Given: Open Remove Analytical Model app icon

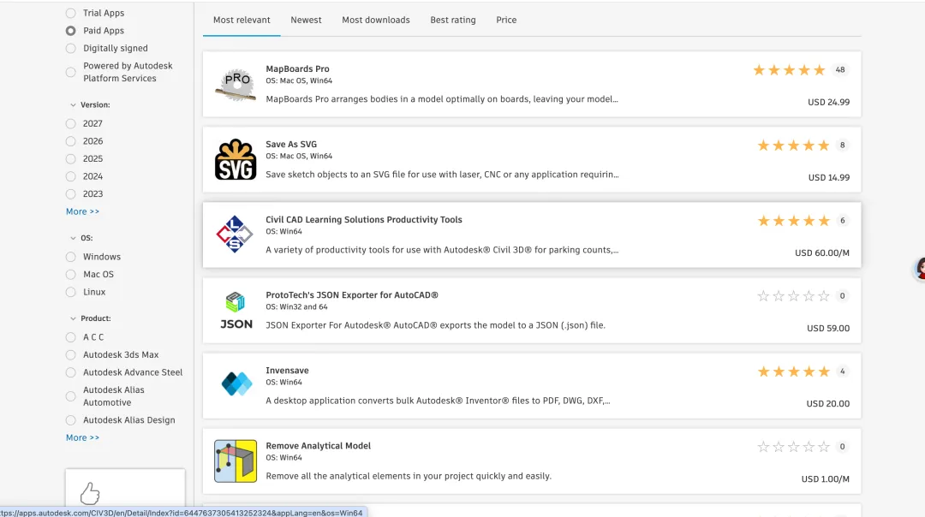Looking at the screenshot, I should pyautogui.click(x=236, y=461).
